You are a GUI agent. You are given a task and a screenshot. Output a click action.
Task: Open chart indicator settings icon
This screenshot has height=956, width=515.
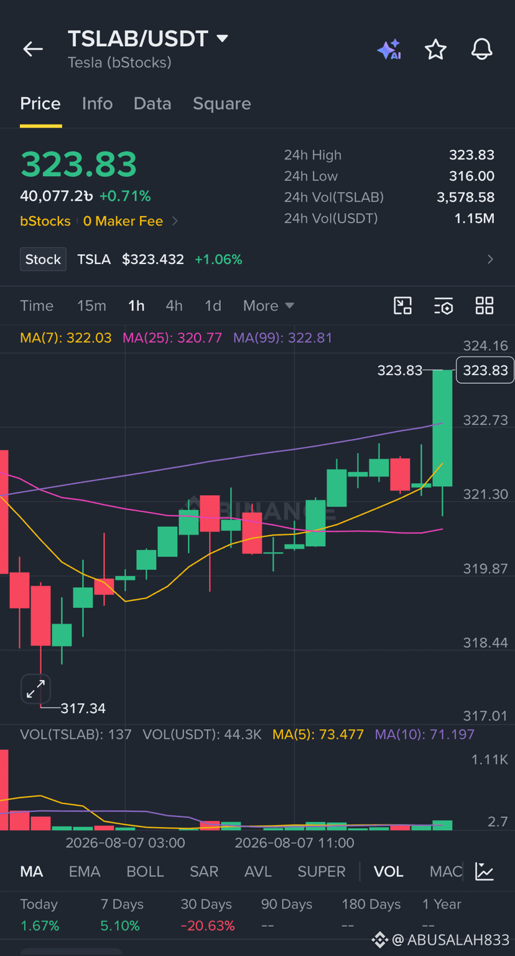coord(443,306)
